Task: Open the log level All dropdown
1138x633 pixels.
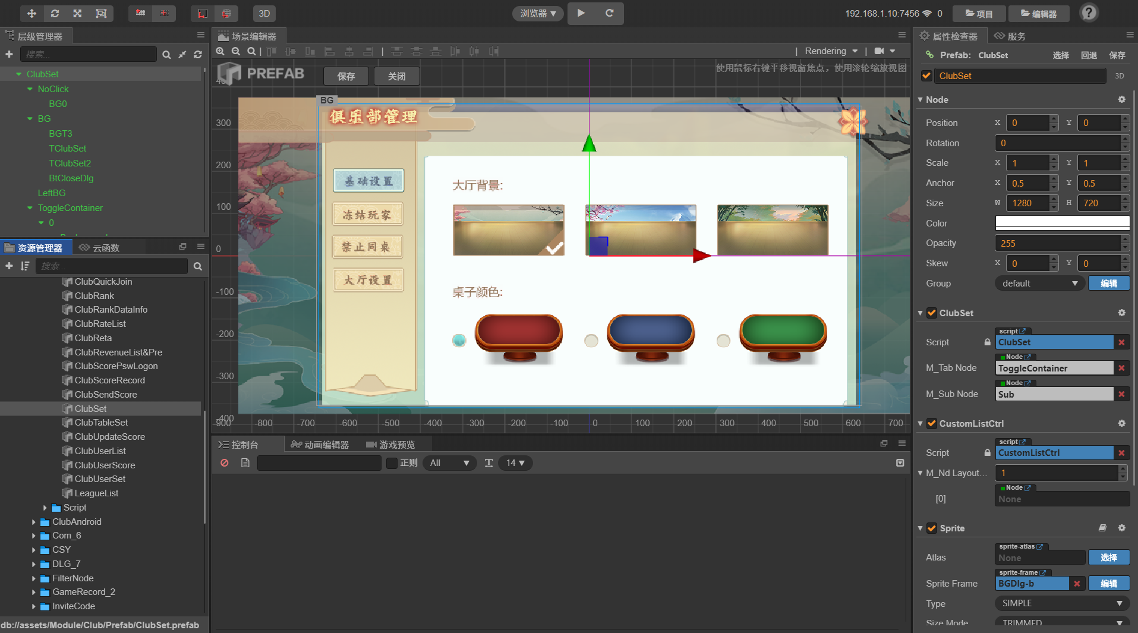Action: [x=449, y=463]
